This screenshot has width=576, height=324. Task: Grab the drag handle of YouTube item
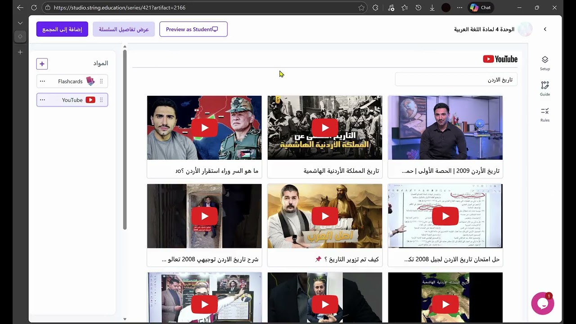[101, 100]
